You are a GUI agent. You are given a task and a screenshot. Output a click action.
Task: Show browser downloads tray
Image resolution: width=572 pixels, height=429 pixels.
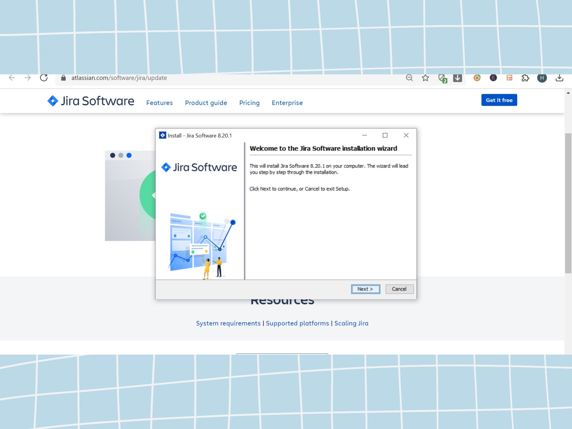point(559,78)
